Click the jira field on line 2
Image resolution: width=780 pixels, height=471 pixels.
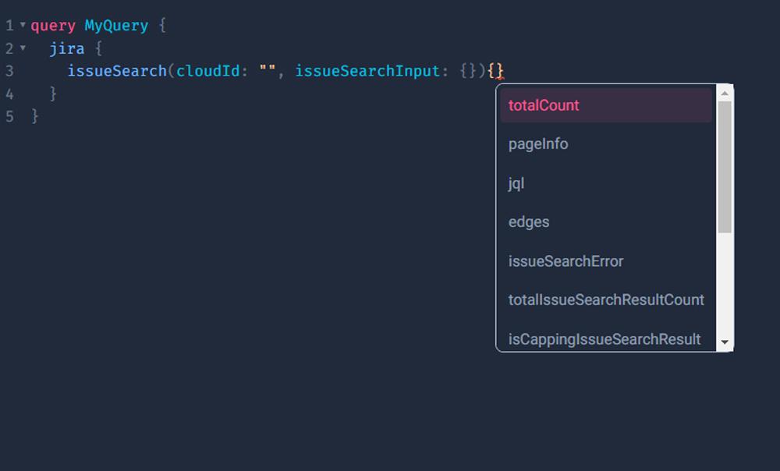click(x=66, y=48)
